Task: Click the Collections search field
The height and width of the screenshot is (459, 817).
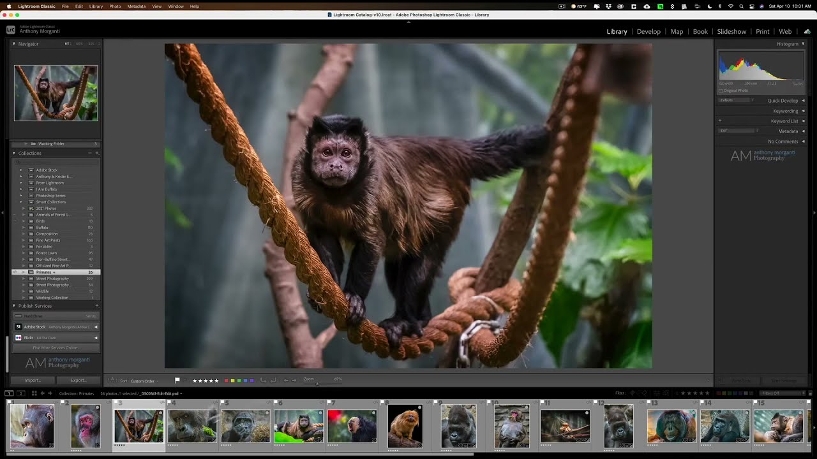Action: 56,162
